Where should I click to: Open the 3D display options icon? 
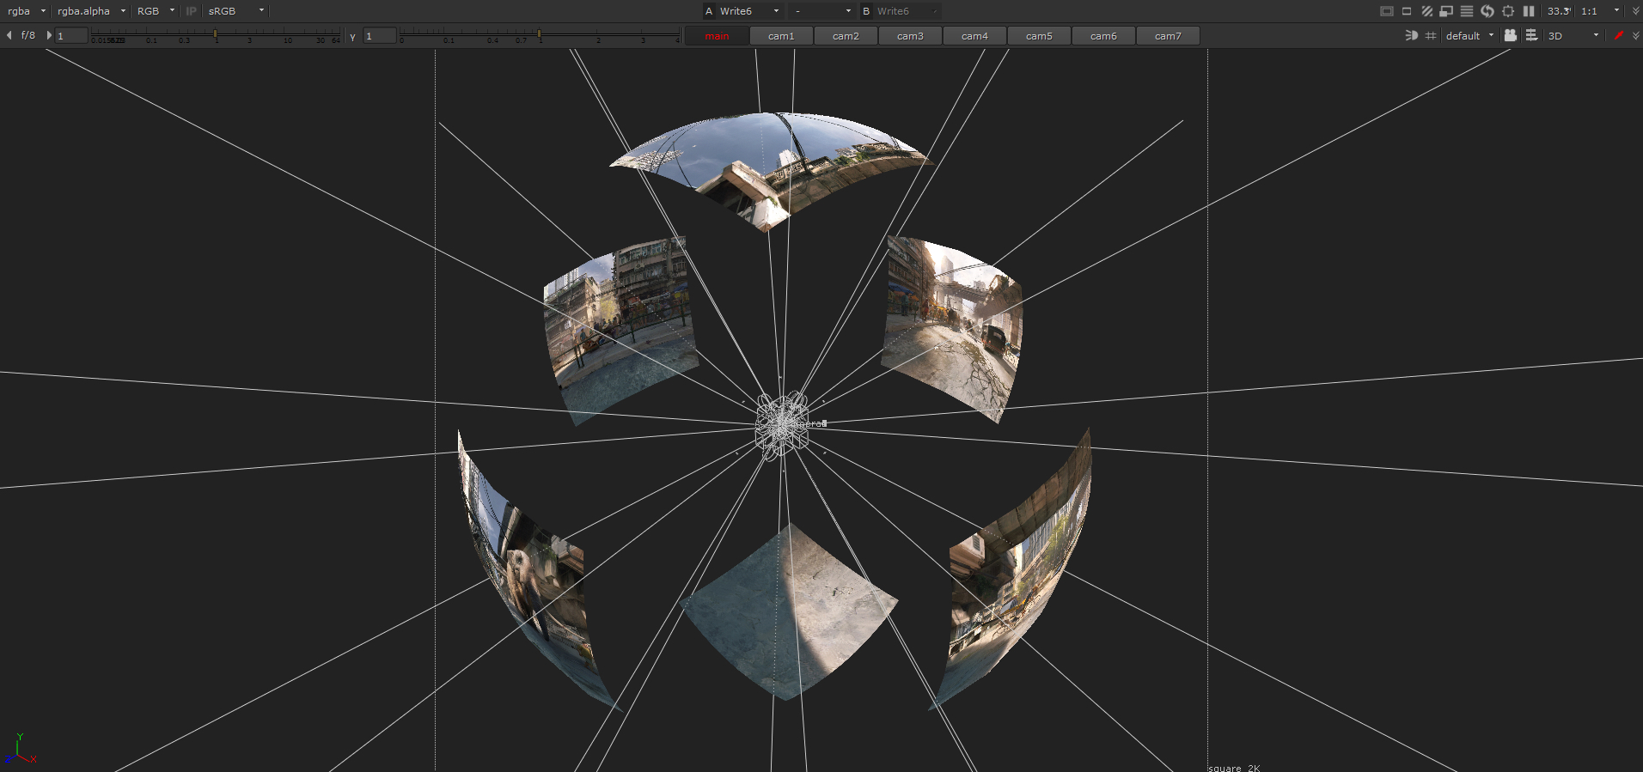[x=1531, y=35]
